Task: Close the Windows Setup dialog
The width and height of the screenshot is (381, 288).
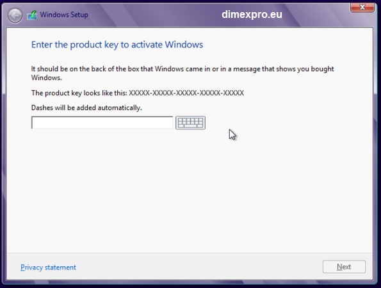Action: pyautogui.click(x=362, y=7)
